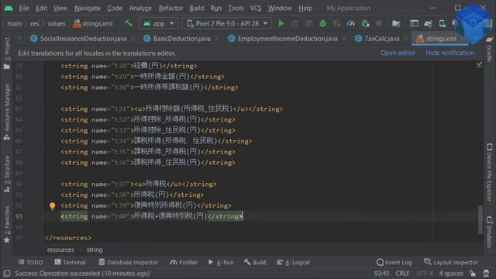The height and width of the screenshot is (279, 496).
Task: Click the Stop square icon
Action: coord(378,23)
